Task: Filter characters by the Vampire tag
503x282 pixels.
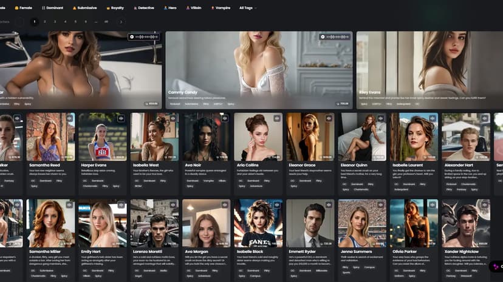Action: point(221,8)
